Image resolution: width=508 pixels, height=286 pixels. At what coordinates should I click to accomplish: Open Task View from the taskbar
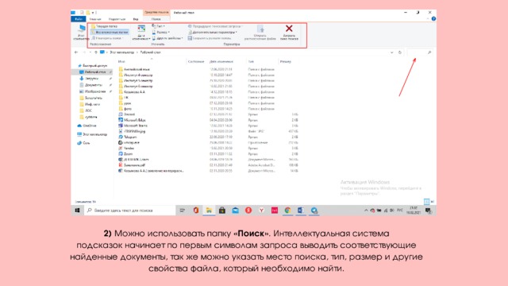coord(183,211)
